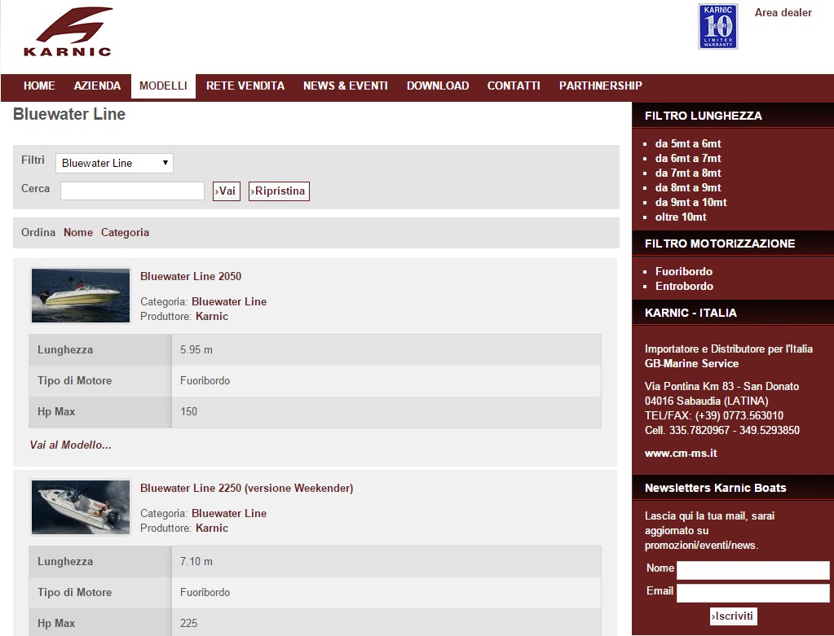Open the Karnic 10 years warranty badge
The image size is (834, 636).
pos(717,27)
